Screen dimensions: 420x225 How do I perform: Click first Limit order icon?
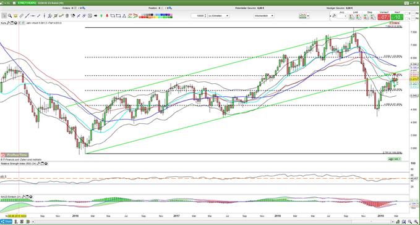351,17
